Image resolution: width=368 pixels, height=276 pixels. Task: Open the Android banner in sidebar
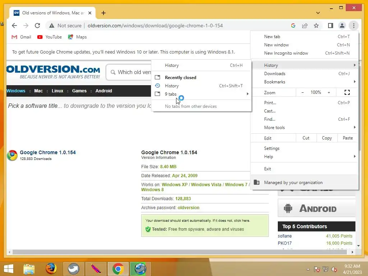click(x=317, y=208)
